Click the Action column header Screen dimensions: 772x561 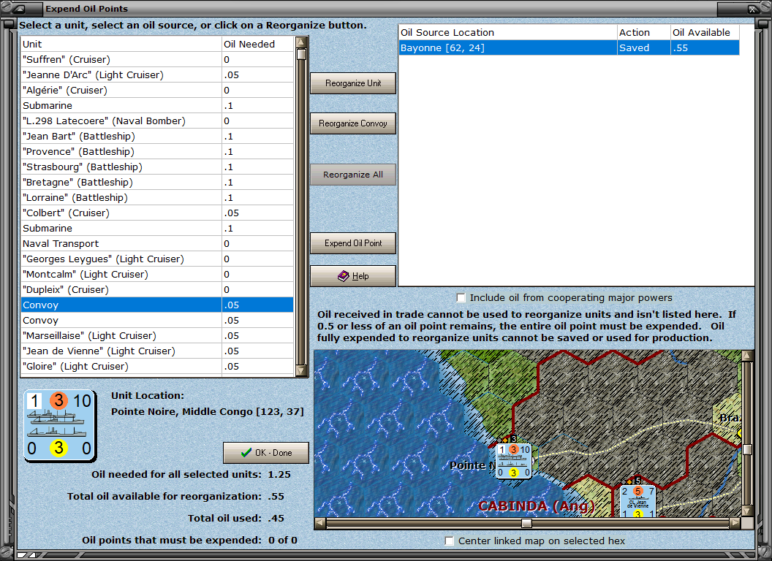click(x=644, y=32)
